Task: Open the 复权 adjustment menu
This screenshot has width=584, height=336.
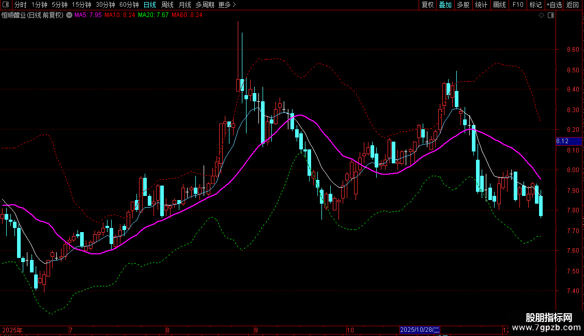Action: pos(427,5)
